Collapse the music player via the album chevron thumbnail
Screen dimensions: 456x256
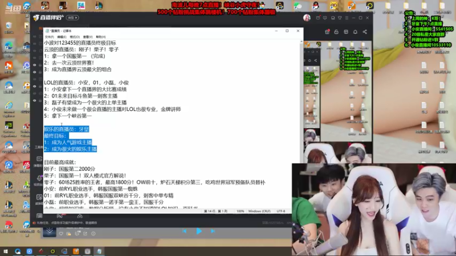click(50, 231)
